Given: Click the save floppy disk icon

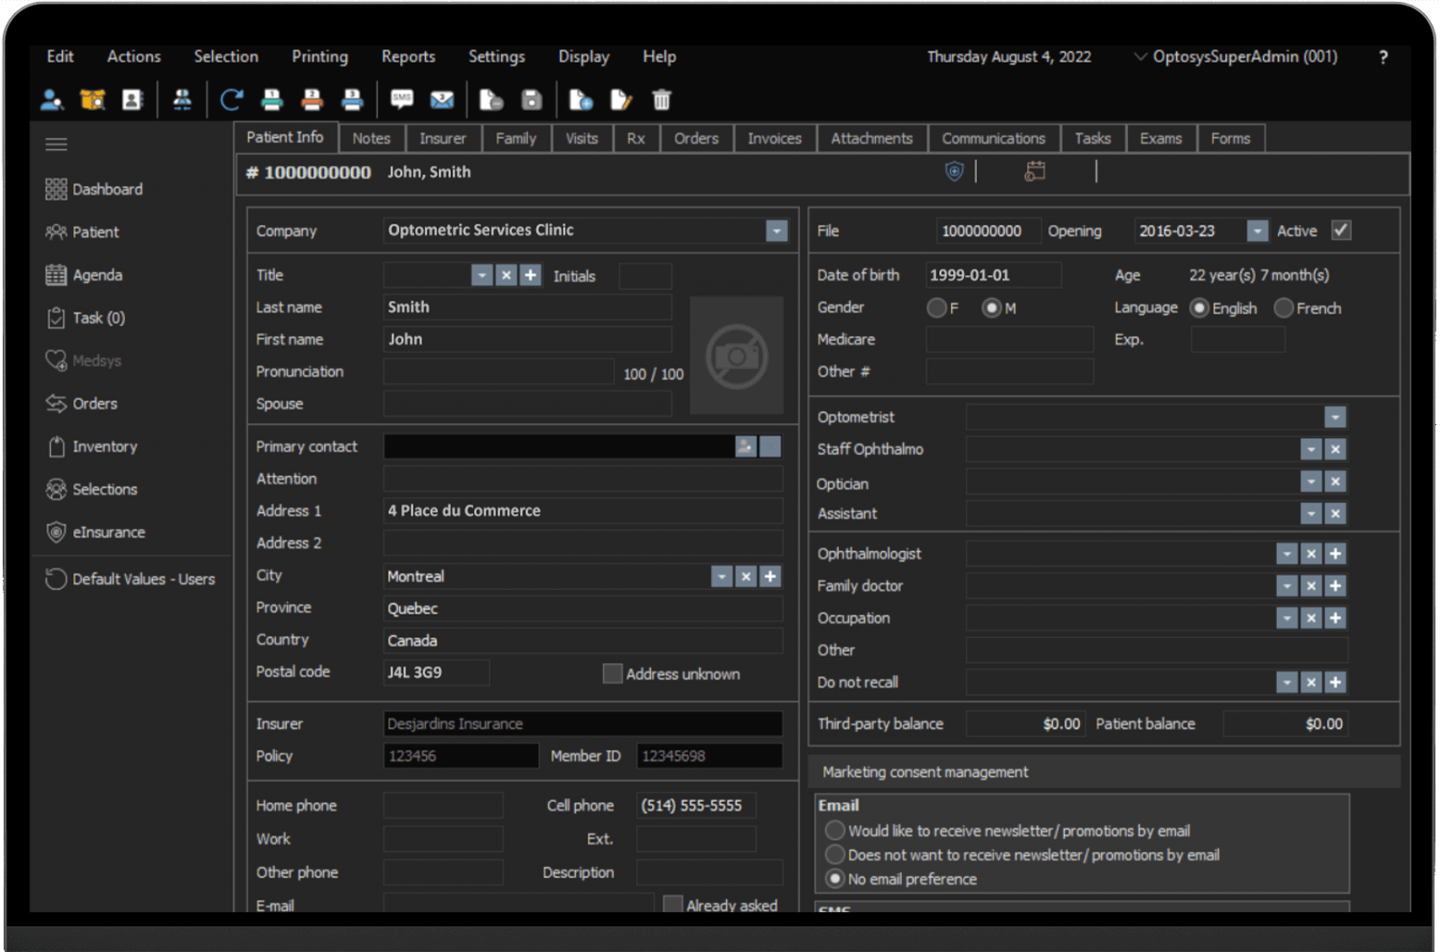Looking at the screenshot, I should [x=532, y=100].
